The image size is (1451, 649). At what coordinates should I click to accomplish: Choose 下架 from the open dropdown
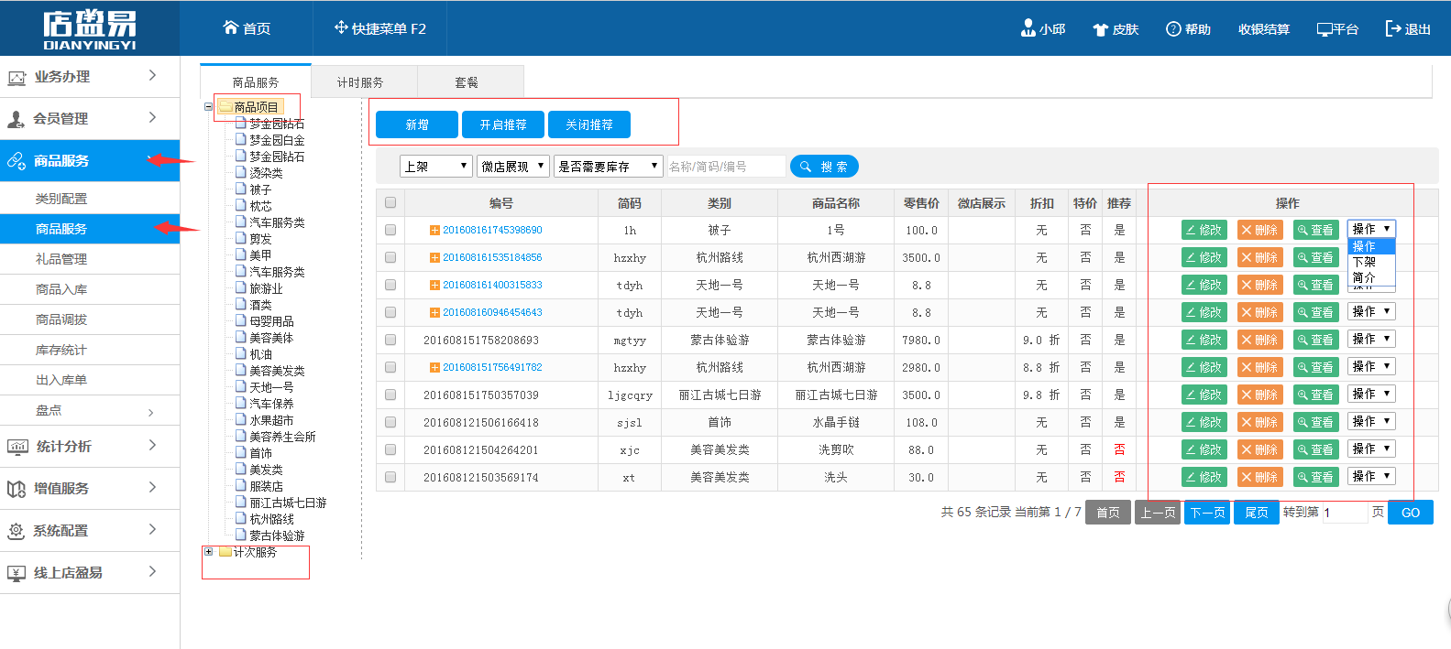click(x=1371, y=262)
